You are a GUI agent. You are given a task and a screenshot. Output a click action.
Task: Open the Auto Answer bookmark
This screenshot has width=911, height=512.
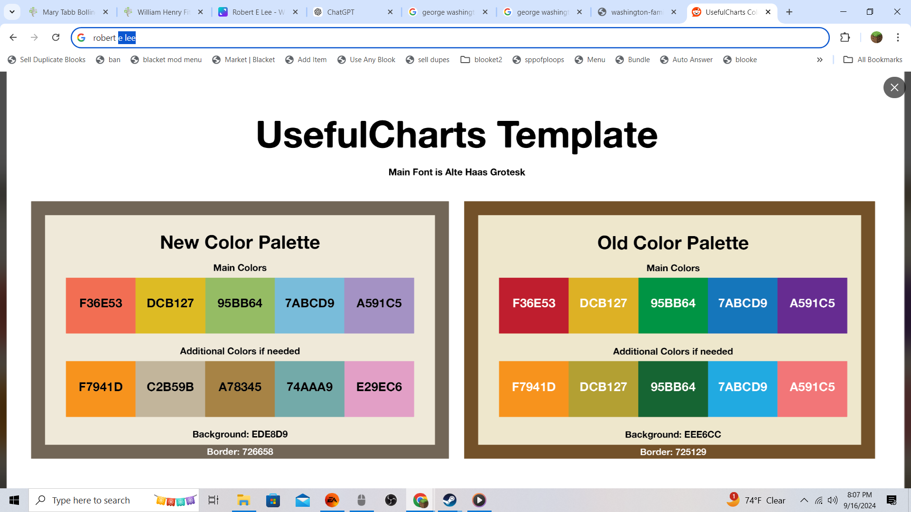(686, 60)
